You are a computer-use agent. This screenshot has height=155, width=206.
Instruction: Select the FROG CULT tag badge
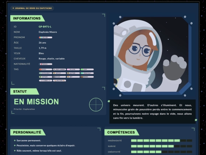(87, 73)
